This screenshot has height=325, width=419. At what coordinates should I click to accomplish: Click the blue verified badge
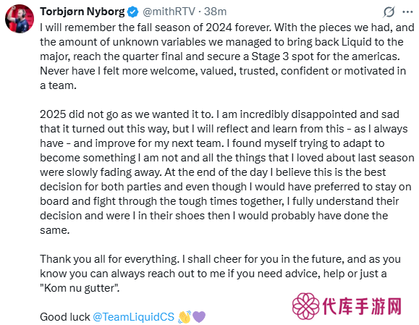[133, 12]
